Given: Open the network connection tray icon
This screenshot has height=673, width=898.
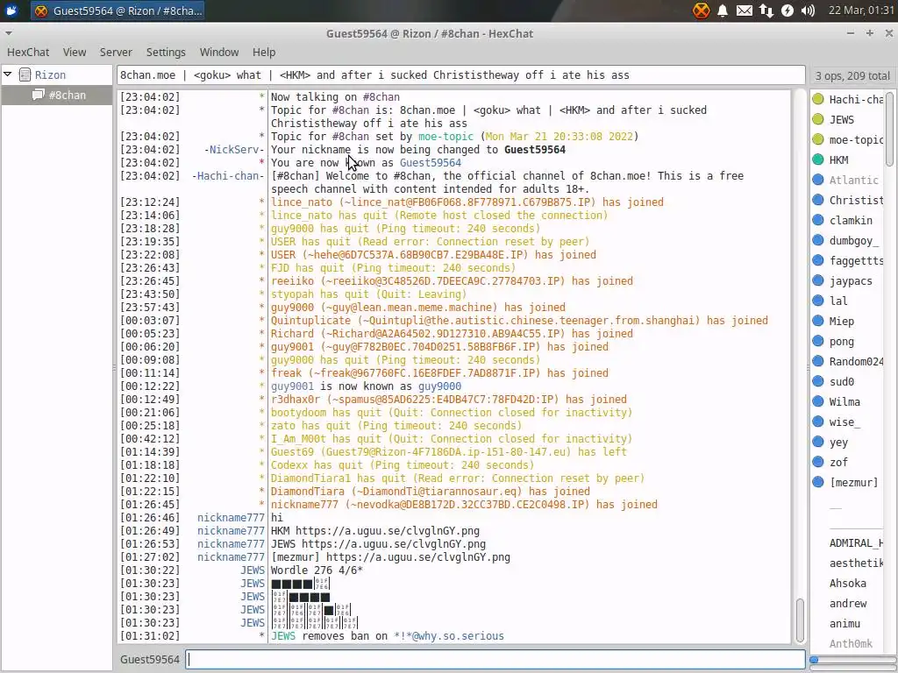Looking at the screenshot, I should [x=766, y=11].
